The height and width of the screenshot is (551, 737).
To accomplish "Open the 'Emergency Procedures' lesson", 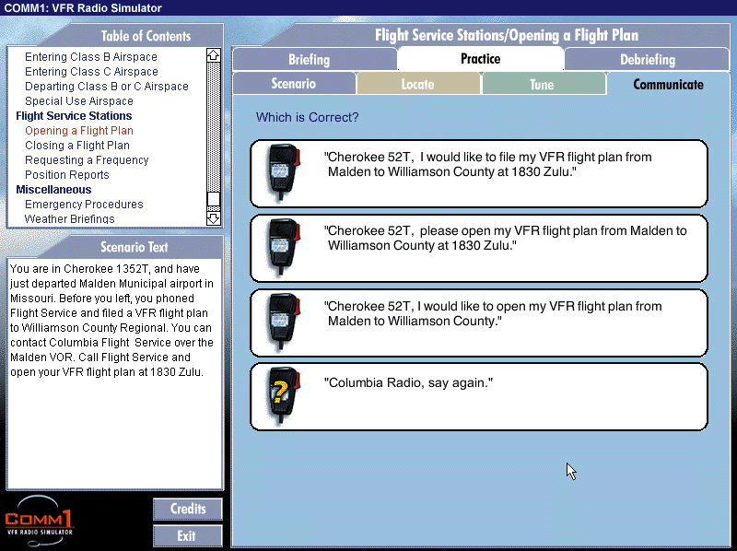I will coord(84,205).
